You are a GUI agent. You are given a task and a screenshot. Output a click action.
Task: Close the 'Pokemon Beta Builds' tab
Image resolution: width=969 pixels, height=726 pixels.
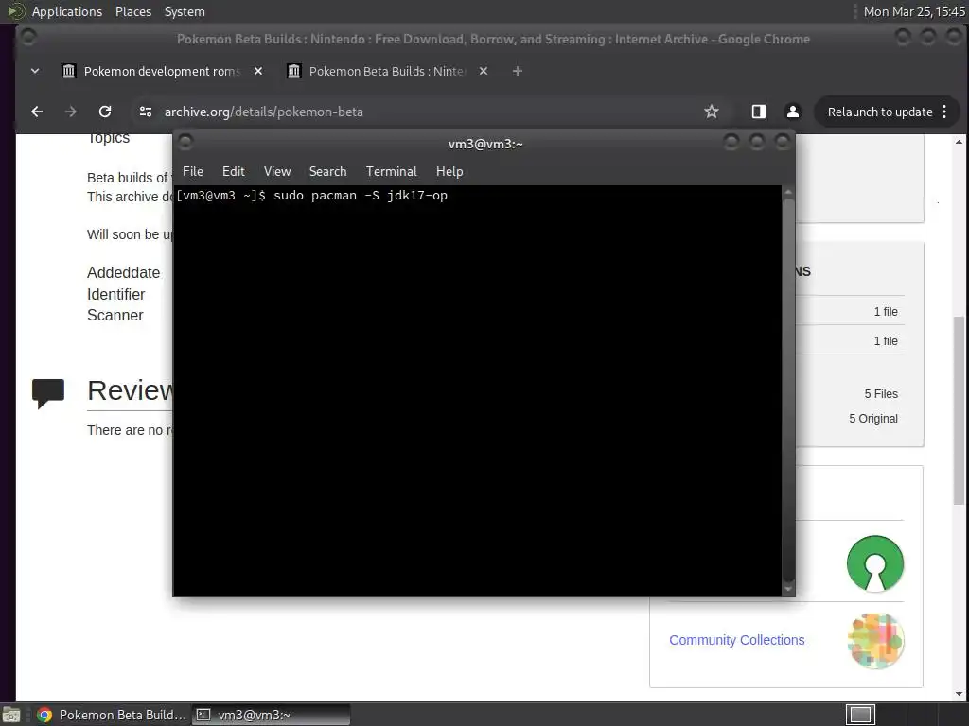pos(484,71)
